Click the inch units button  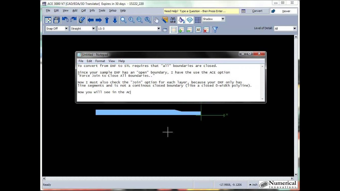point(253,185)
